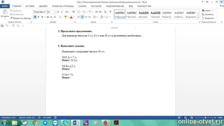Apply red font color
The width and height of the screenshot is (224, 126).
click(x=71, y=17)
